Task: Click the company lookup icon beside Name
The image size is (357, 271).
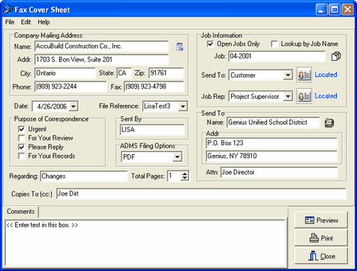Action: 179,46
